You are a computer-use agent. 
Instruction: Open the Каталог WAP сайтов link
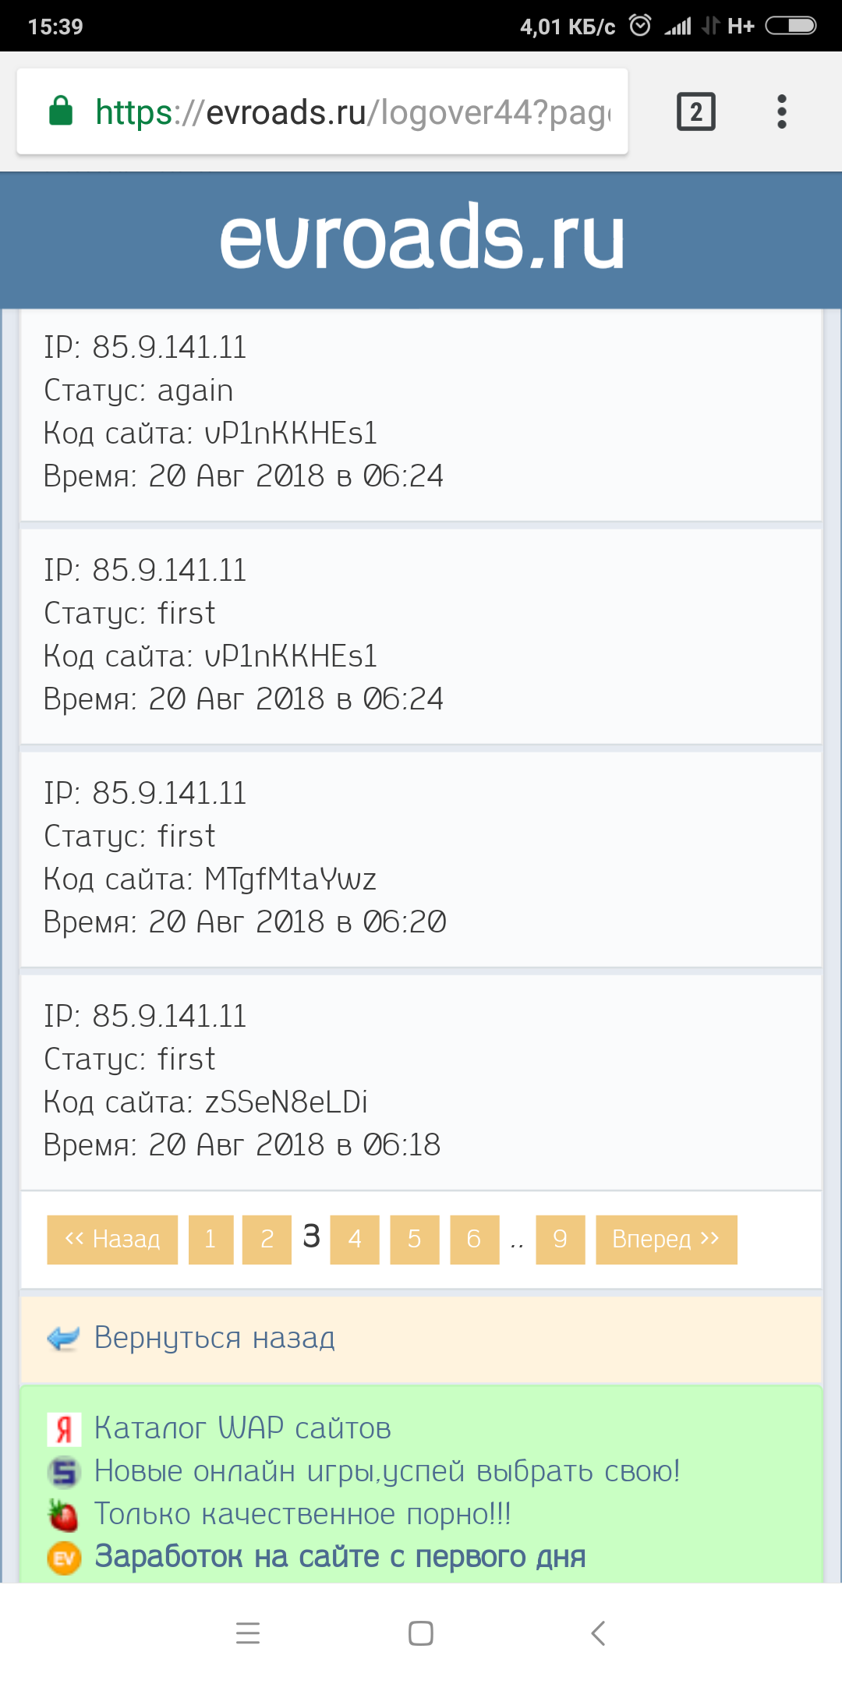[242, 1428]
